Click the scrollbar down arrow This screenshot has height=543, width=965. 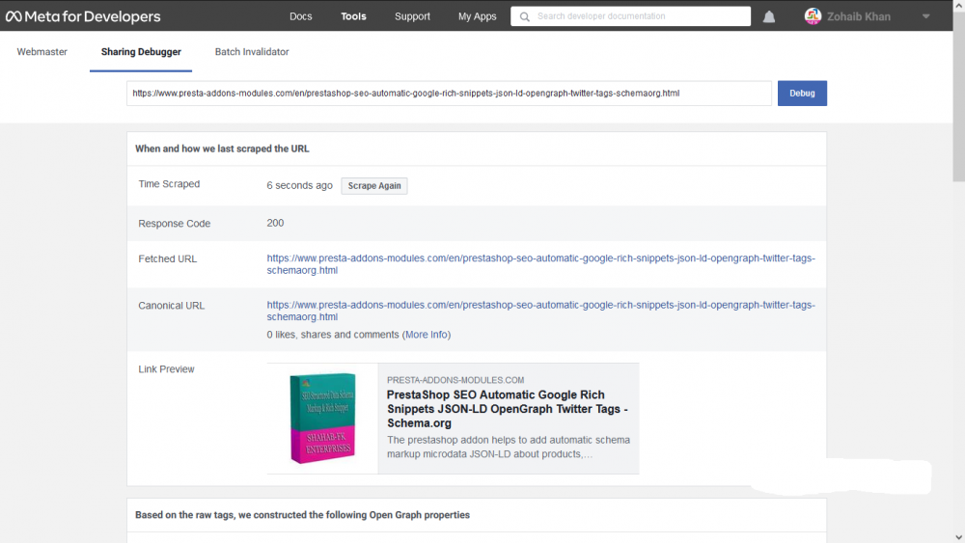tap(959, 537)
